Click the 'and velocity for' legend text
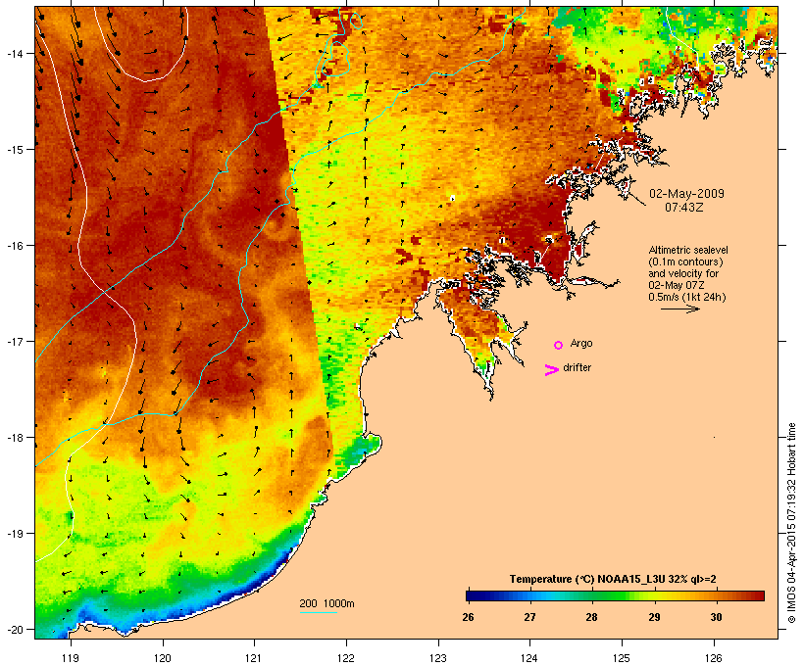The height and width of the screenshot is (666, 804). coord(683,273)
